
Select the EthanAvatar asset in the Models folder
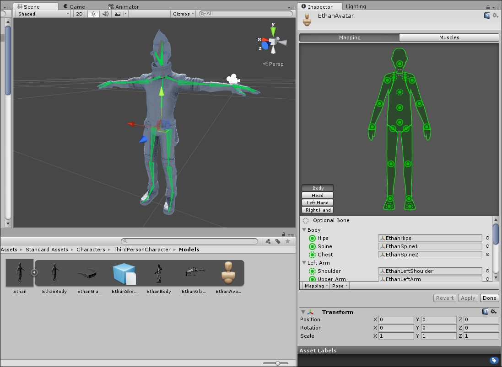(228, 274)
